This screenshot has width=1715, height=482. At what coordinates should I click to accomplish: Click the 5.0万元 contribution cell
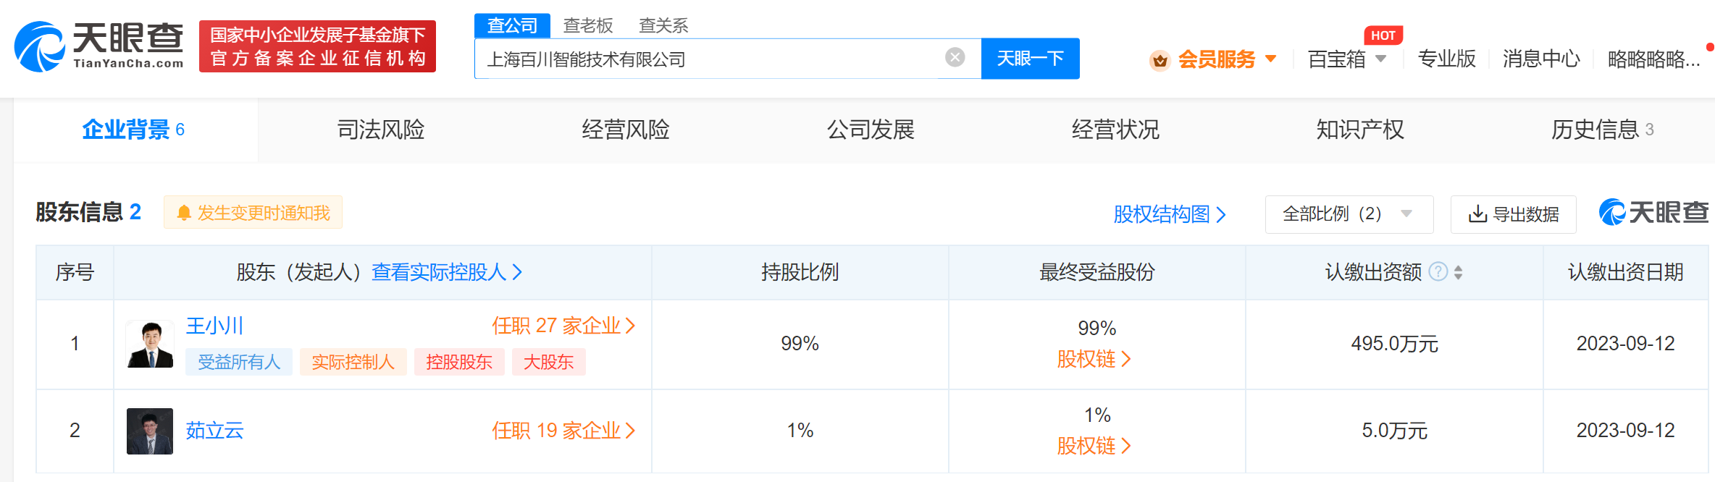(x=1394, y=431)
